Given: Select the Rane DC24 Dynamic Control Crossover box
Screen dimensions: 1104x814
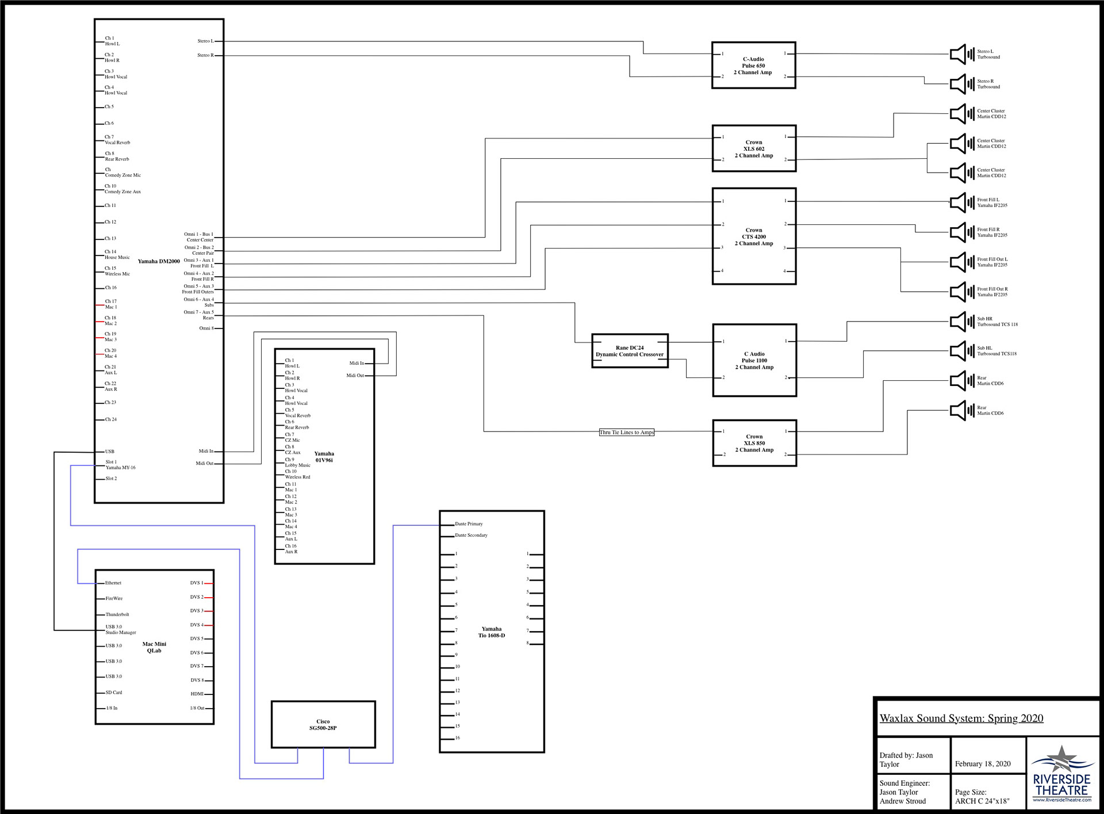Looking at the screenshot, I should pos(630,351).
